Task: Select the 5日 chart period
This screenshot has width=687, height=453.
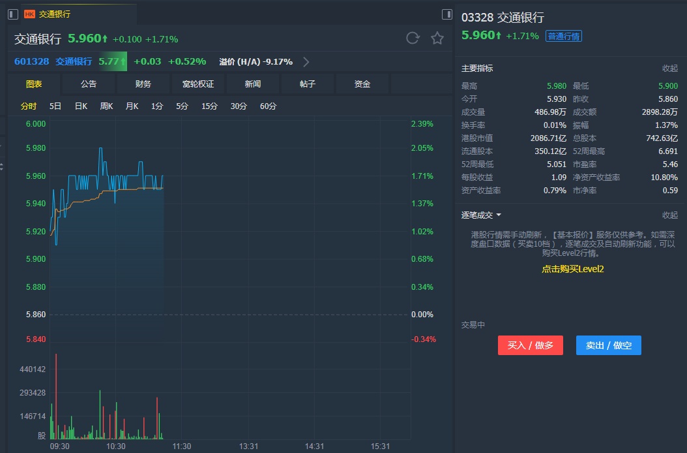Action: point(55,106)
